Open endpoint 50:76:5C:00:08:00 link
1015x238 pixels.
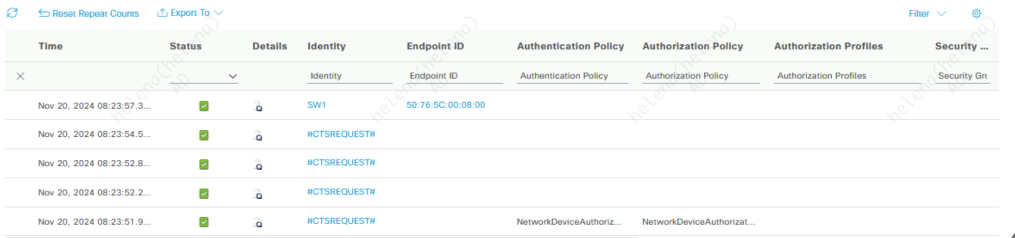[x=445, y=105]
